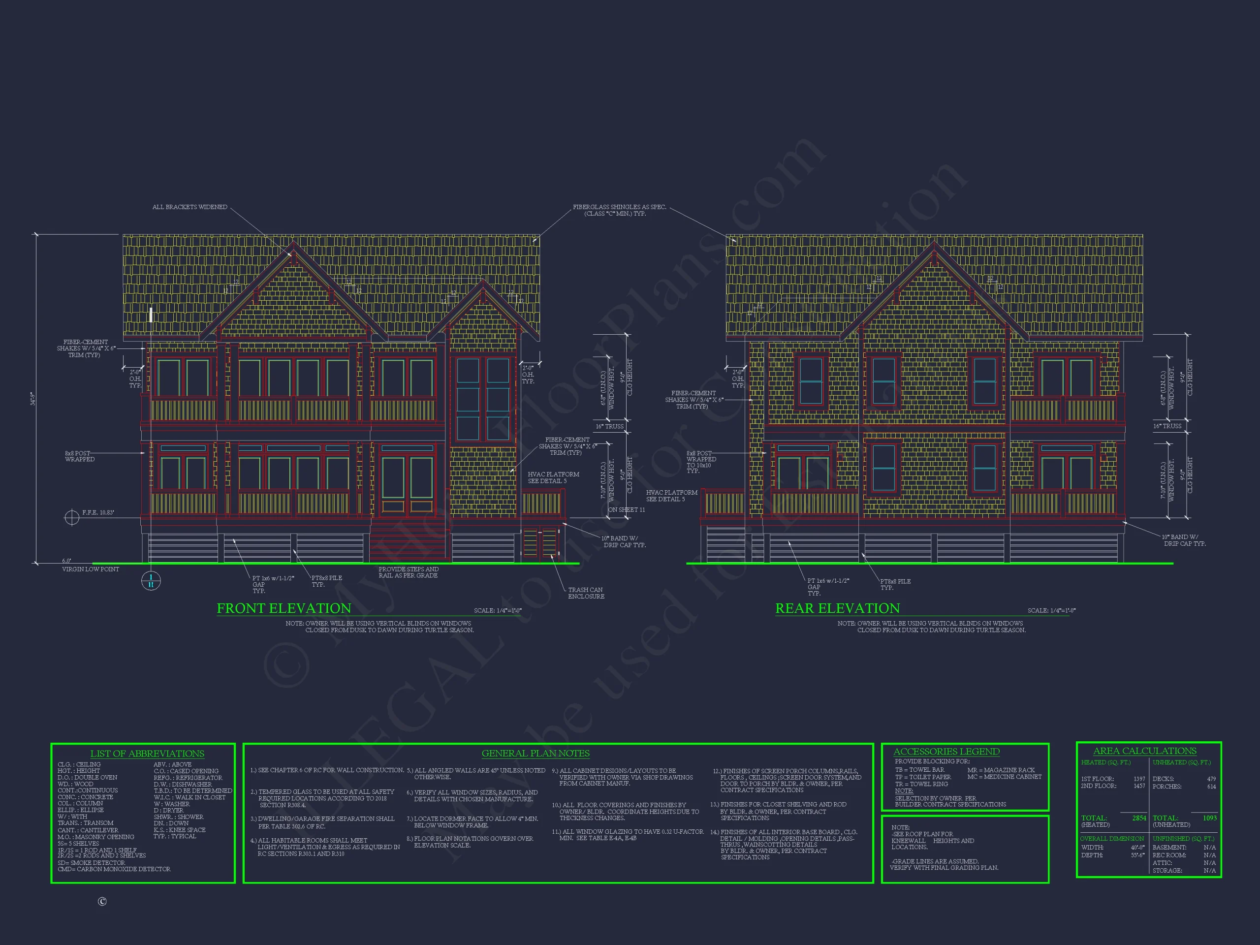Click the 2ND FLOOR value 1457
1260x945 pixels.
pos(1139,786)
